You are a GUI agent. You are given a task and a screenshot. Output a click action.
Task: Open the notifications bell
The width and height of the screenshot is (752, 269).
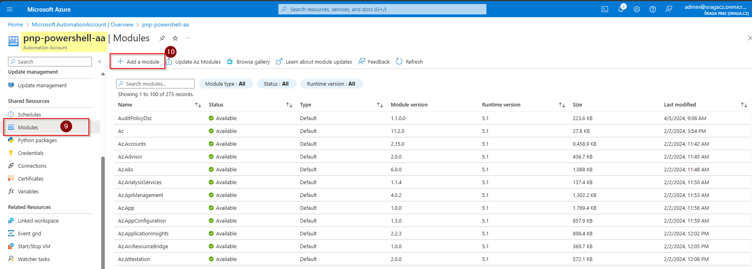621,9
